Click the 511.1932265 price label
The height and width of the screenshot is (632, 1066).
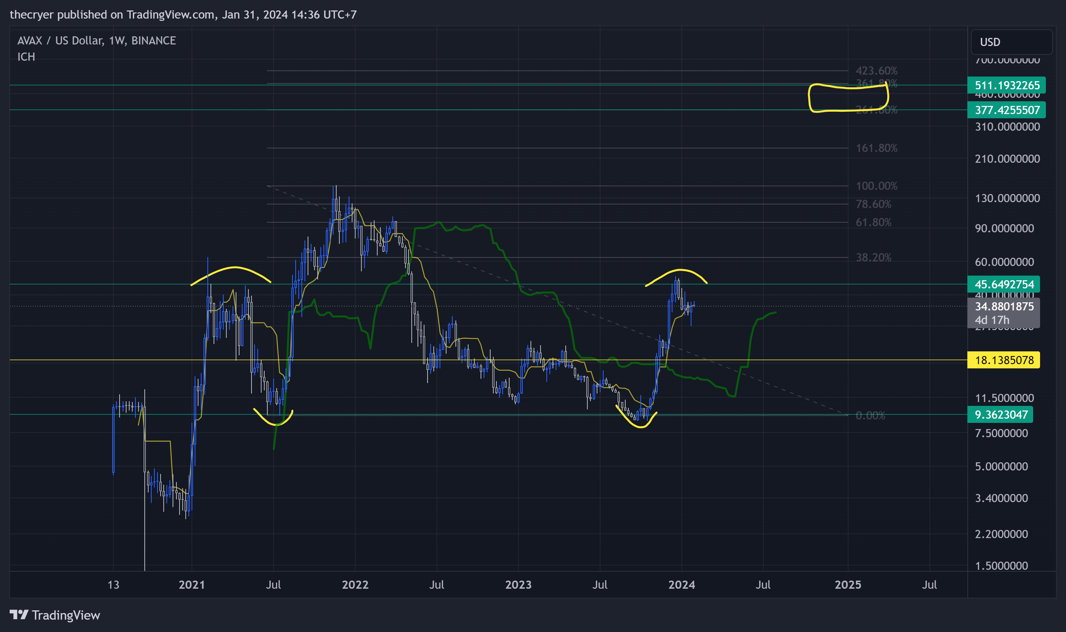coord(1006,85)
